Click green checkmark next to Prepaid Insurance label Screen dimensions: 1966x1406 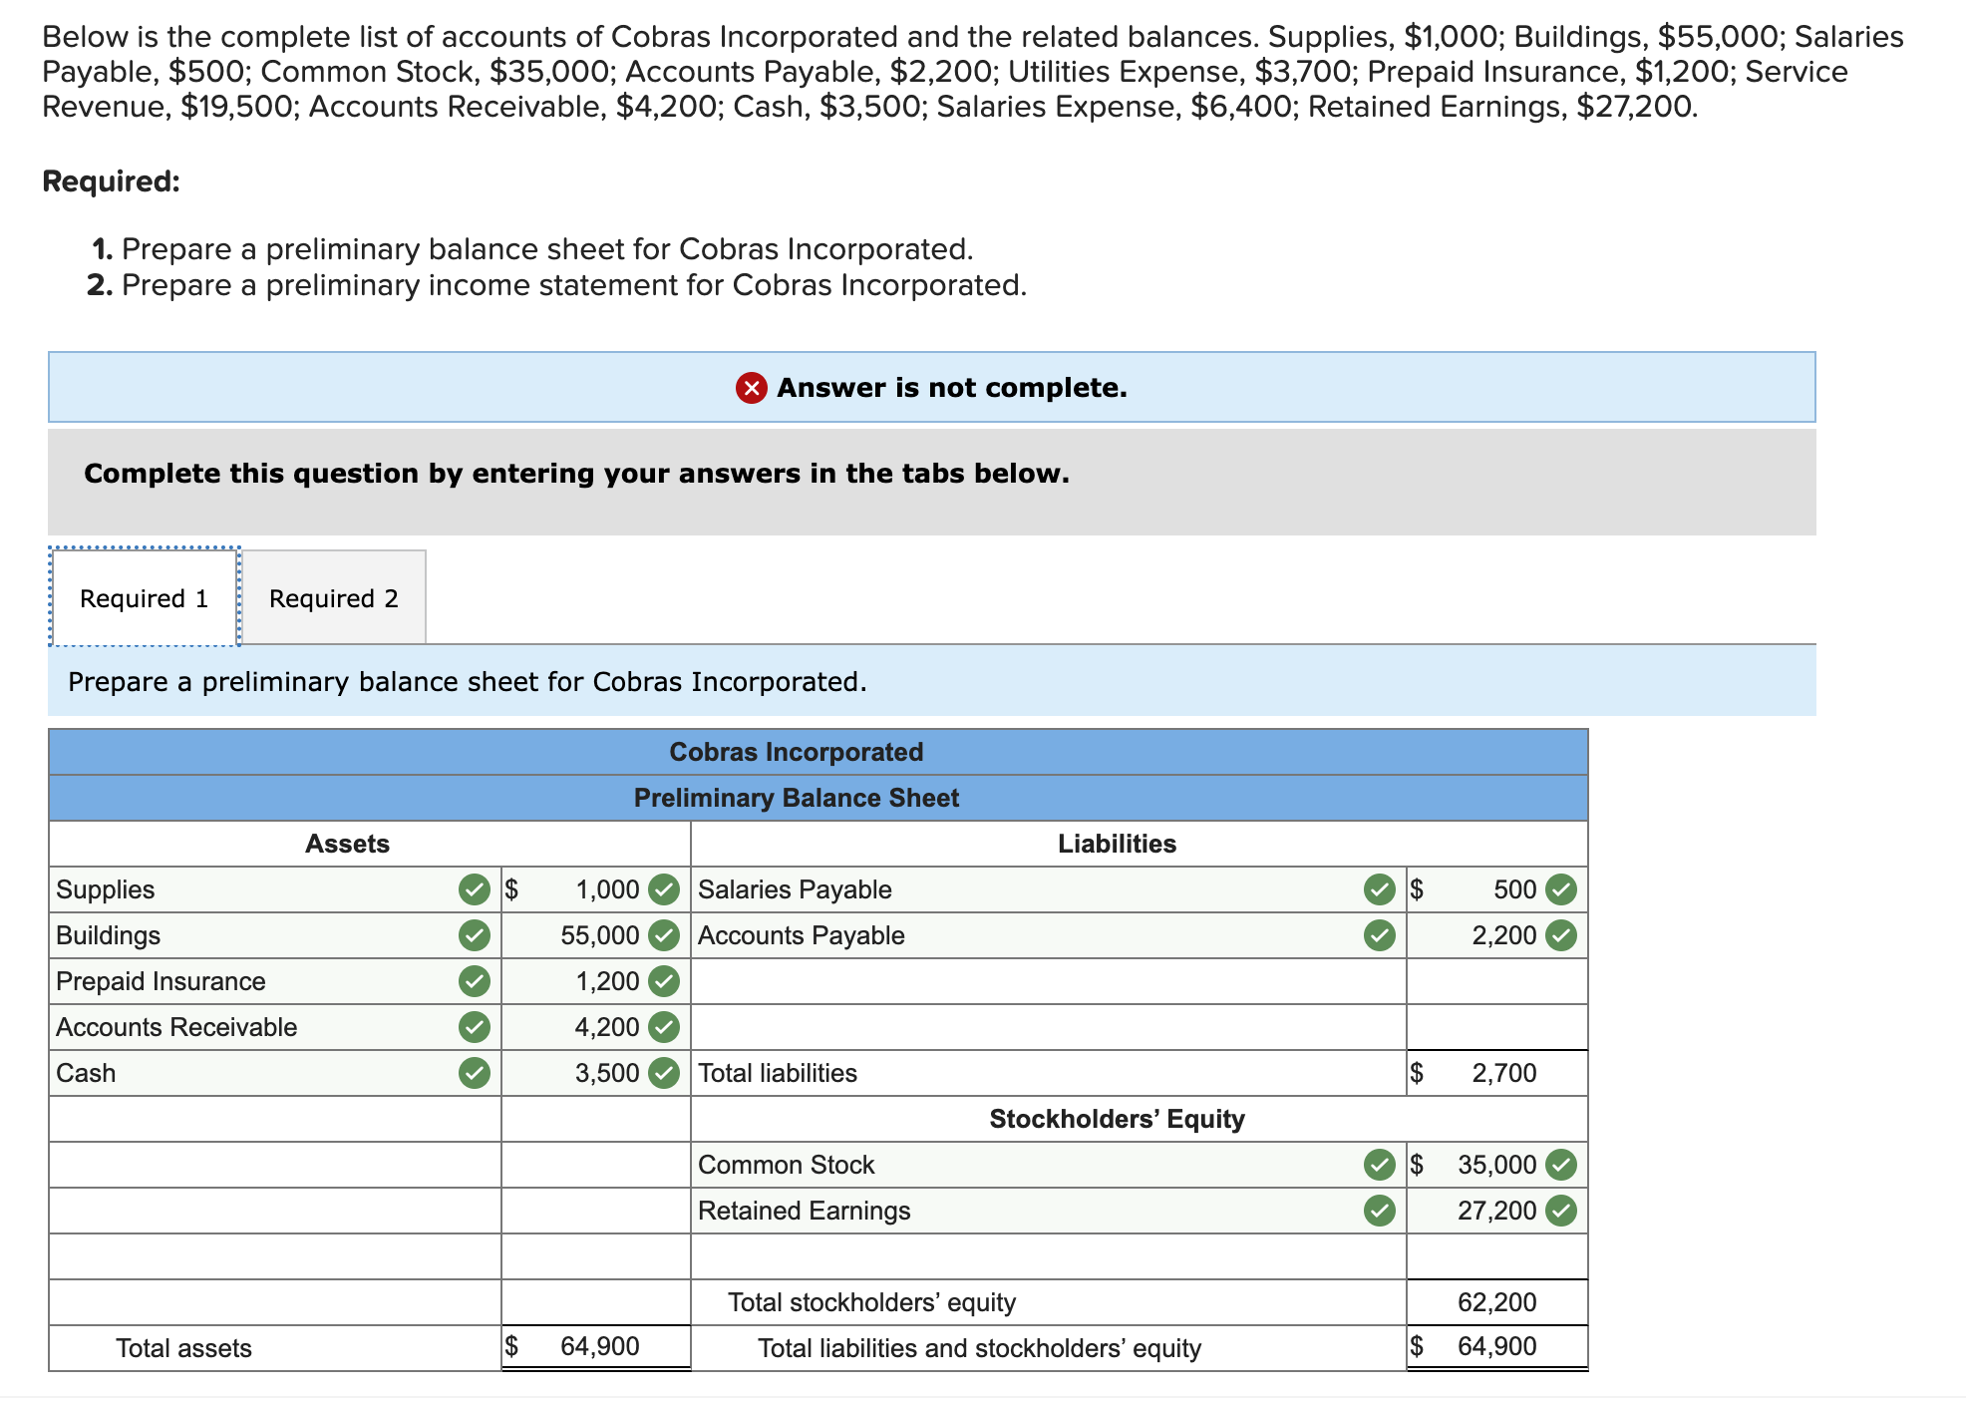475,981
